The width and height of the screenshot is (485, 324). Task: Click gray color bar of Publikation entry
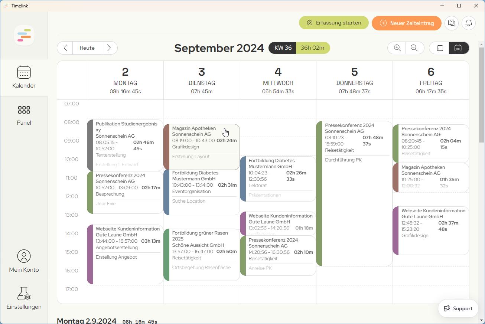tap(90, 145)
